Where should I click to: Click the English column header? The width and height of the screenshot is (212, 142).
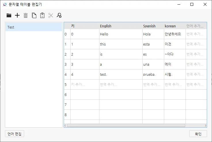coord(105,26)
